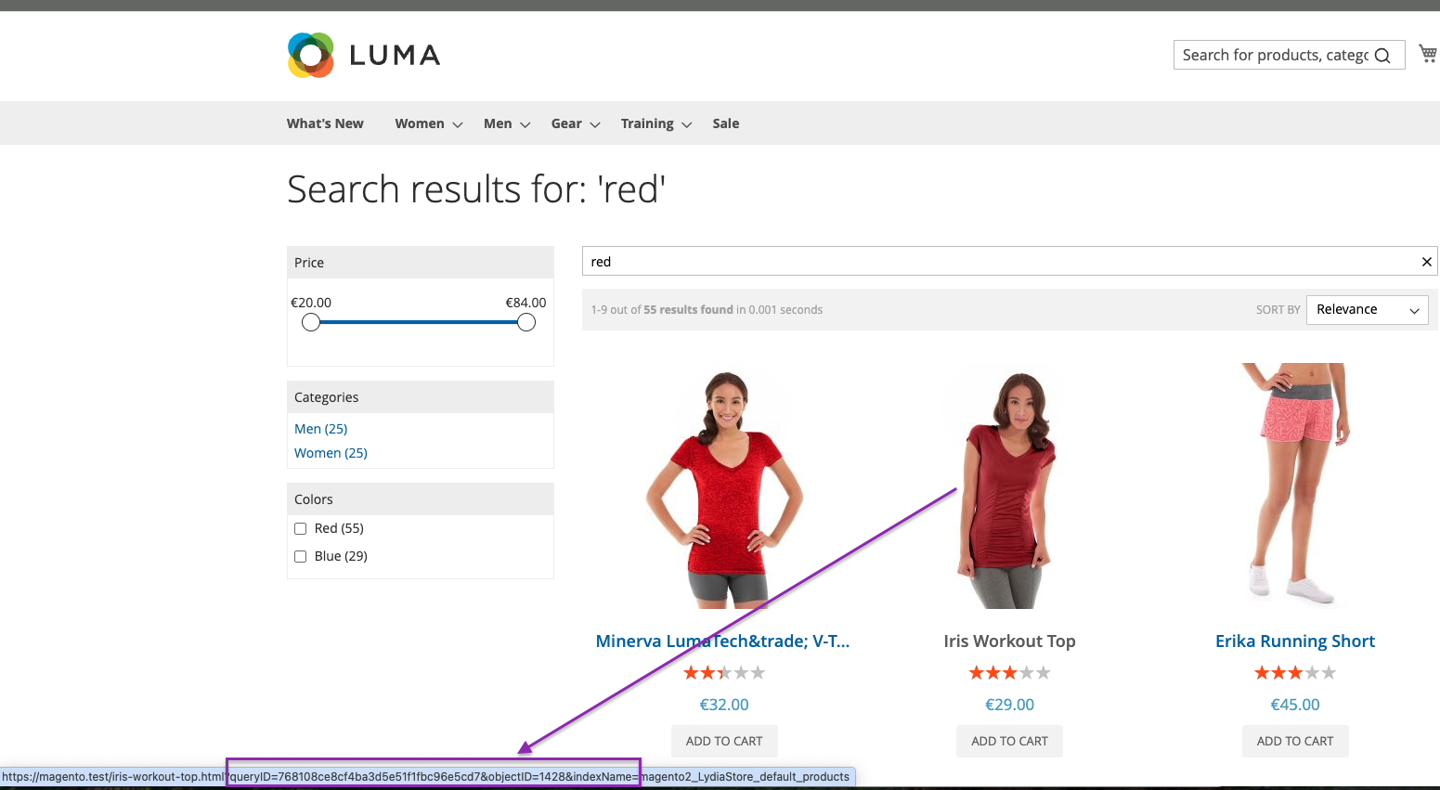The width and height of the screenshot is (1440, 790).
Task: Check the Blue (29) color filter
Action: tap(301, 556)
